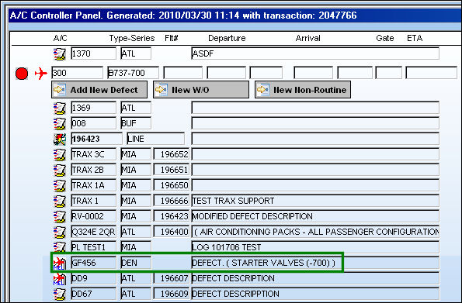Image resolution: width=462 pixels, height=303 pixels.
Task: Select the A/C field showing 300
Action: tap(77, 73)
